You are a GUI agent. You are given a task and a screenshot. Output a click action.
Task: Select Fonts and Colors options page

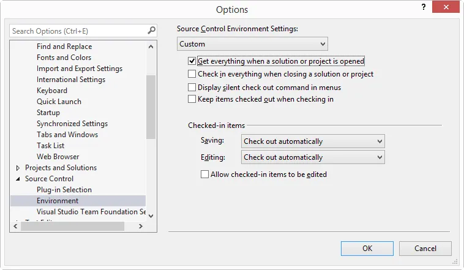(64, 58)
